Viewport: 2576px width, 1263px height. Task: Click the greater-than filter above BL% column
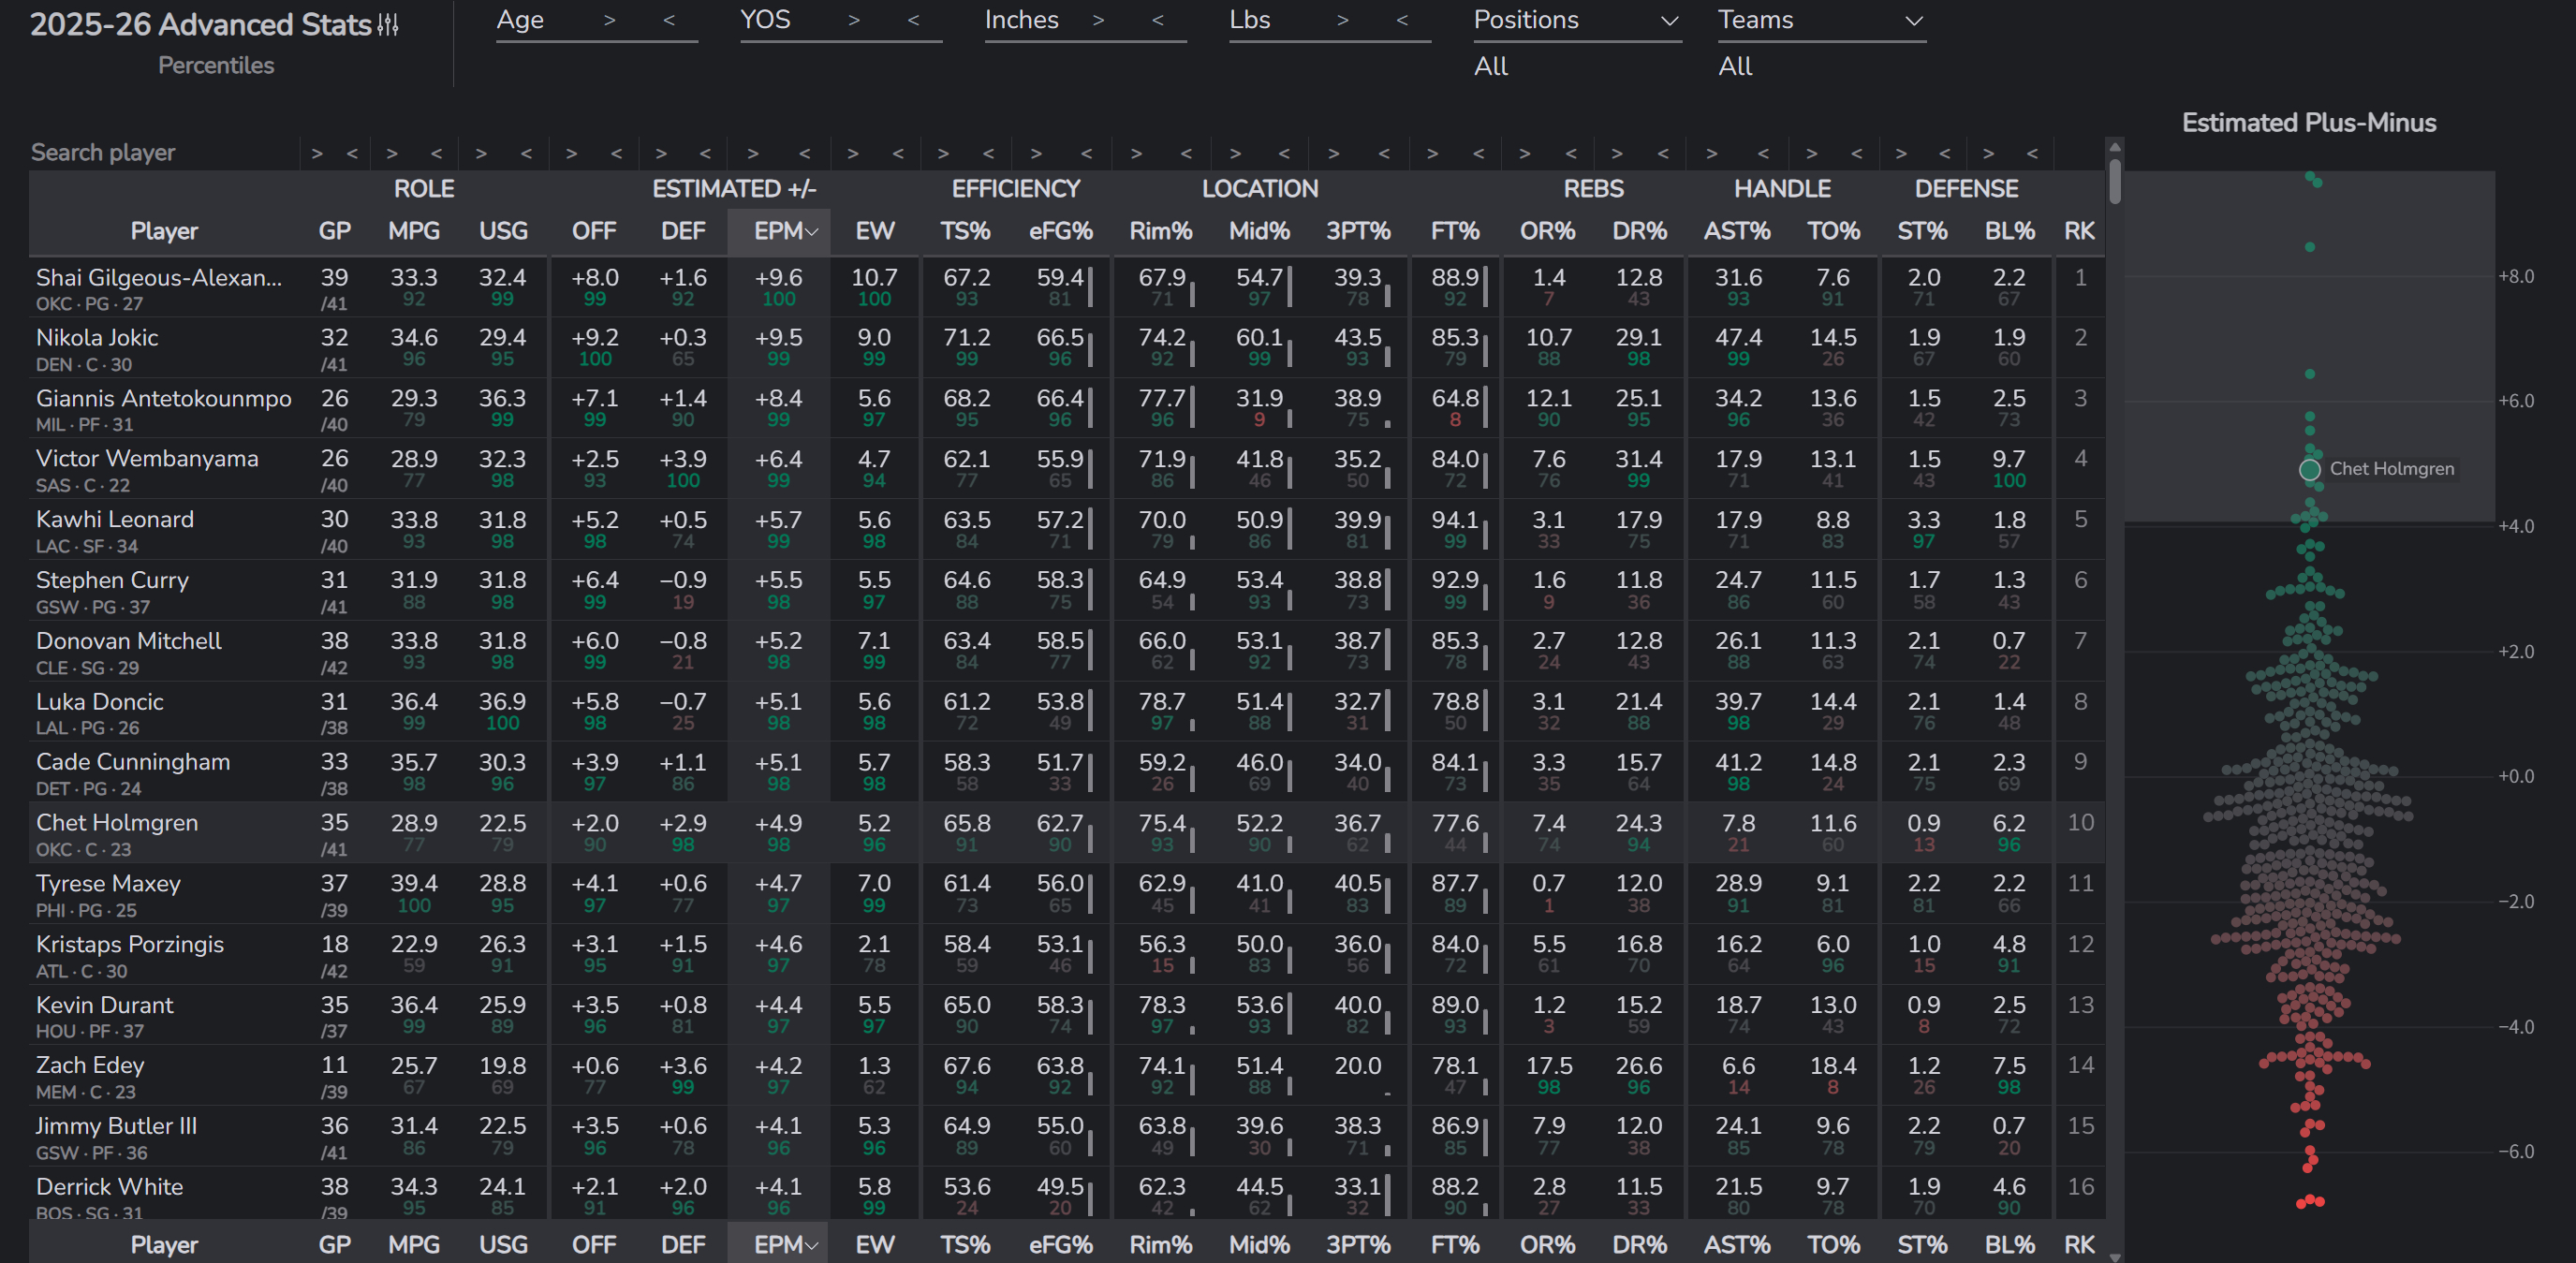click(1988, 153)
